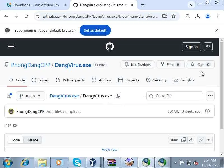Screen dimensions: 224x168
Task: Reload the current page
Action: [26, 16]
